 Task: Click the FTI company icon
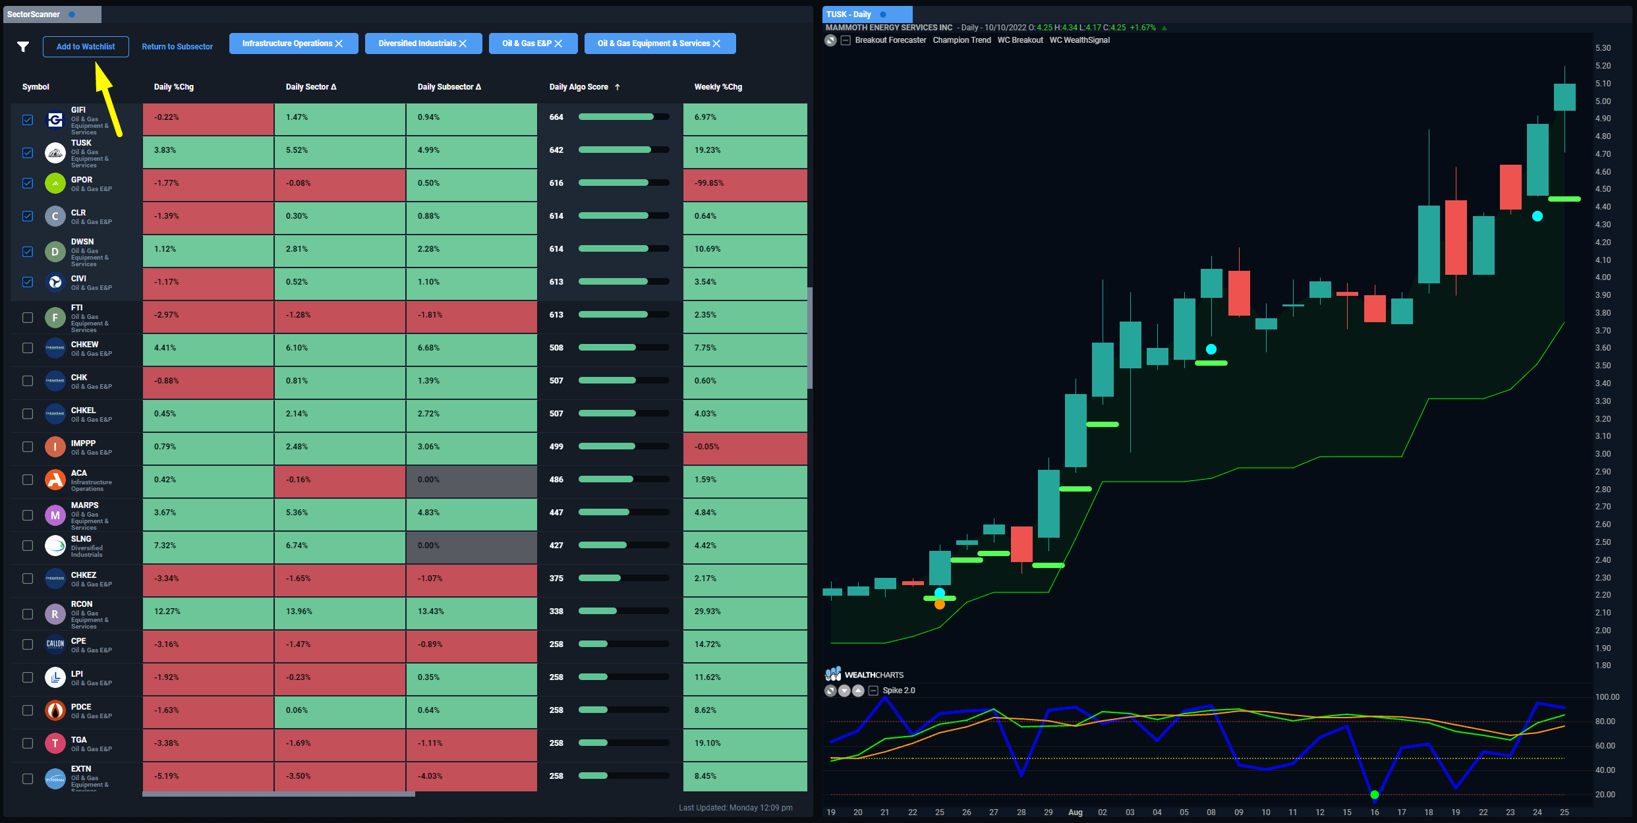click(x=55, y=318)
